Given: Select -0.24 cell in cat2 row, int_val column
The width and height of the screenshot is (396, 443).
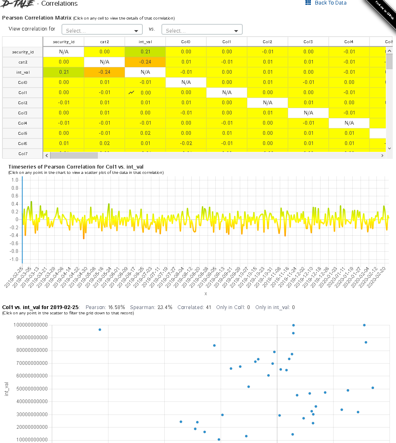Looking at the screenshot, I should [145, 62].
